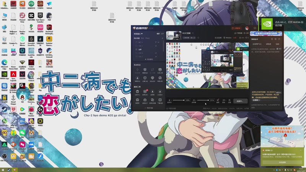Open the gift box icon in 互动玩法 section
Screen dimensions: 306x172
click(x=160, y=70)
